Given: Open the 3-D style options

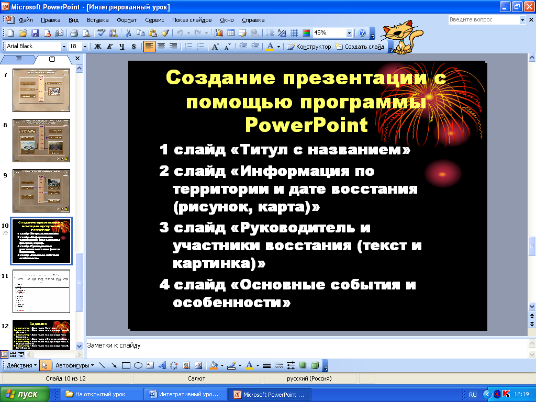Looking at the screenshot, I should (x=315, y=365).
